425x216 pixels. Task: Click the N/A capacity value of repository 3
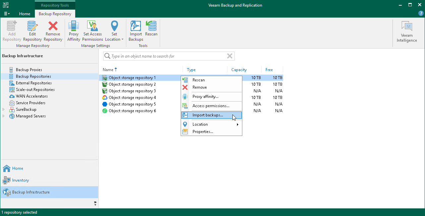click(257, 91)
